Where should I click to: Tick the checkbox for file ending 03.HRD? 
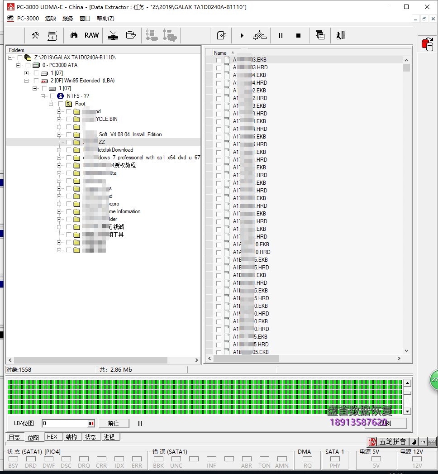click(x=219, y=67)
